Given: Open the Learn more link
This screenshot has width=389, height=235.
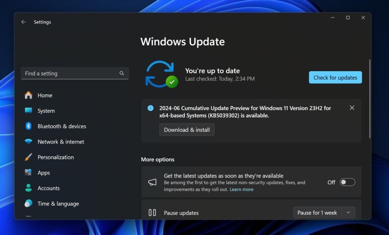Looking at the screenshot, I should pyautogui.click(x=241, y=189).
